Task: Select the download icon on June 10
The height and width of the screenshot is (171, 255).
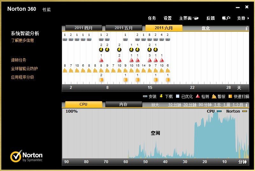Action: click(x=119, y=49)
